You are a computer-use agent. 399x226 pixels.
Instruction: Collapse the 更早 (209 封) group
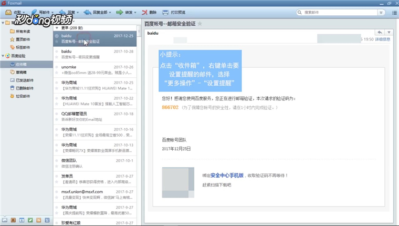pyautogui.click(x=57, y=28)
